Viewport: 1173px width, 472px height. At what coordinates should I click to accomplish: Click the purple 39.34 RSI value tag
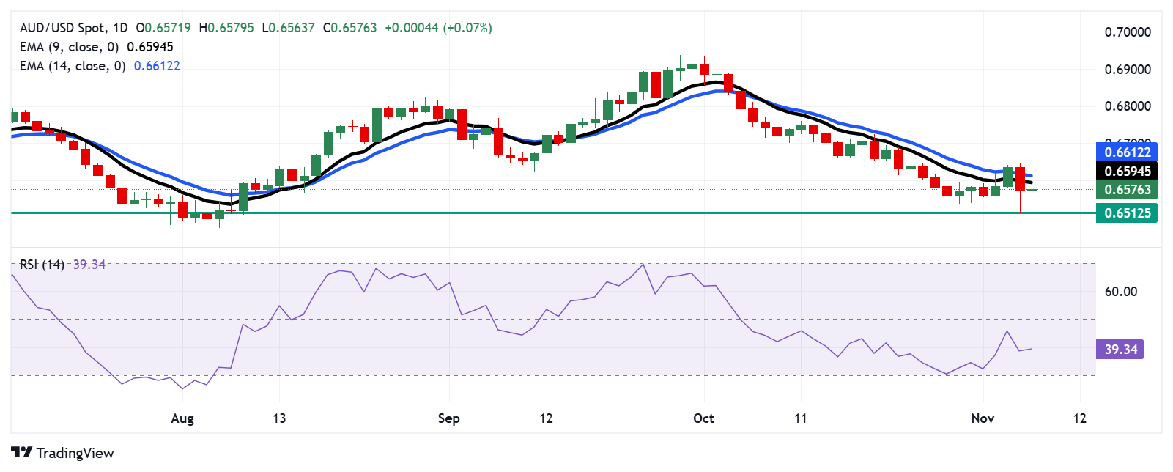pos(1120,350)
